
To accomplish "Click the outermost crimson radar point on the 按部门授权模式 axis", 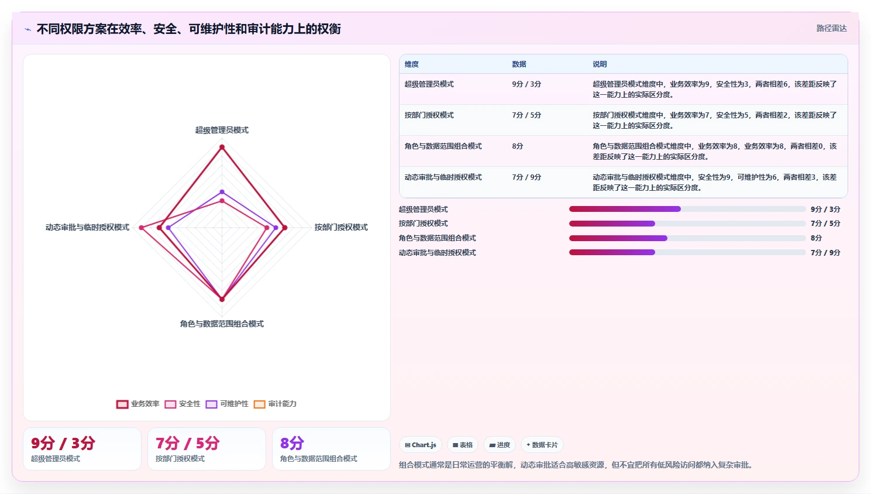I will click(285, 228).
